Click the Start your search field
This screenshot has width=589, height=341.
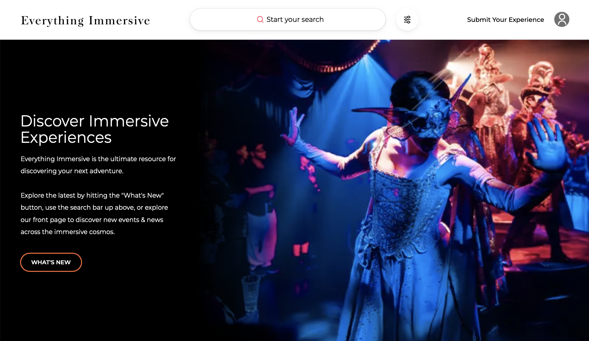click(x=287, y=19)
